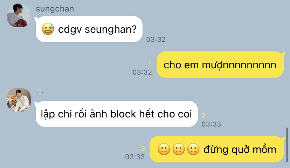Image resolution: width=290 pixels, height=168 pixels.
Task: Click the first smiley emoji
Action: point(164,149)
